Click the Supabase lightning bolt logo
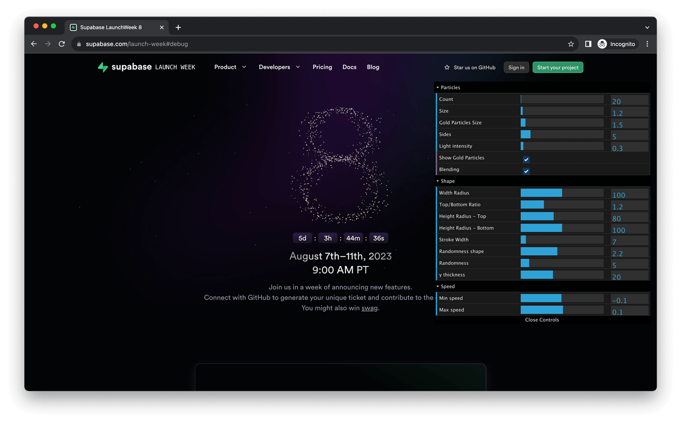This screenshot has height=423, width=681. pos(103,67)
